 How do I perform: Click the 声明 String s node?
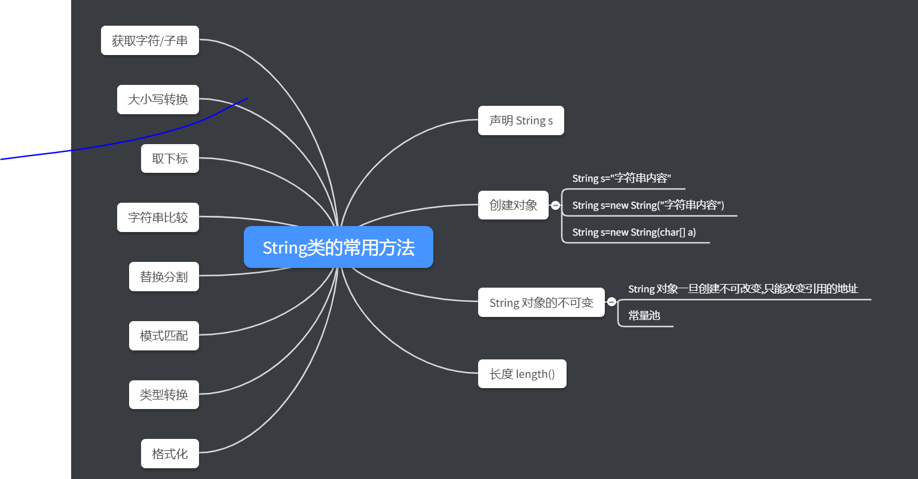pos(521,120)
